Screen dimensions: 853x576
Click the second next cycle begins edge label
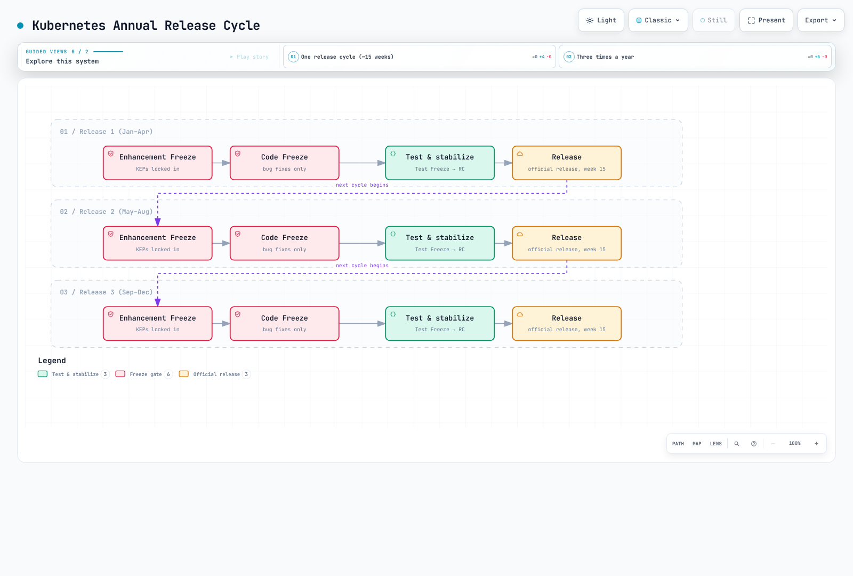362,266
